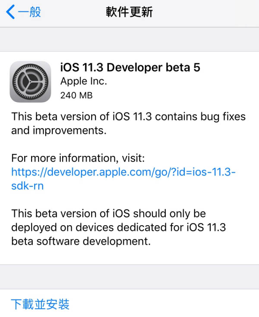Tap 下載並安裝 to download and install

tap(40, 304)
